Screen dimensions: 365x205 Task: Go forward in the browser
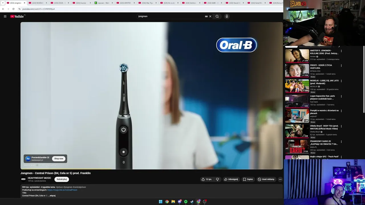8,9
